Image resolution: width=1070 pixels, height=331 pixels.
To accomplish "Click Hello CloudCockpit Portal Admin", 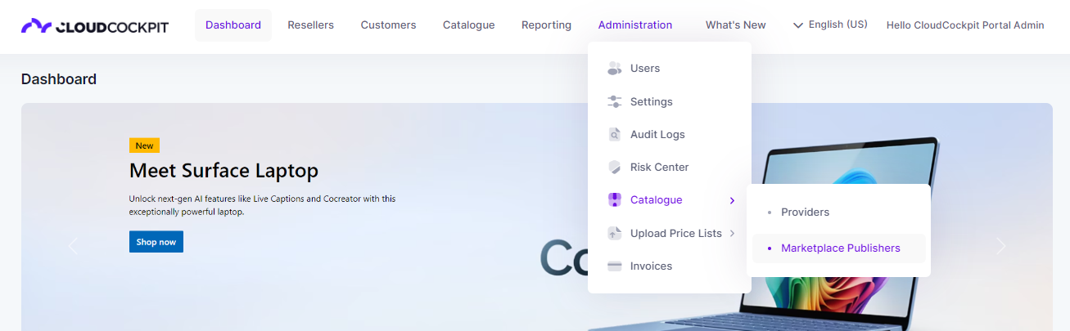I will (x=965, y=25).
